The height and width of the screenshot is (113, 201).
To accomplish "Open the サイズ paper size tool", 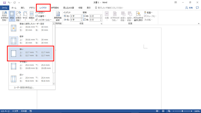I will (25, 16).
